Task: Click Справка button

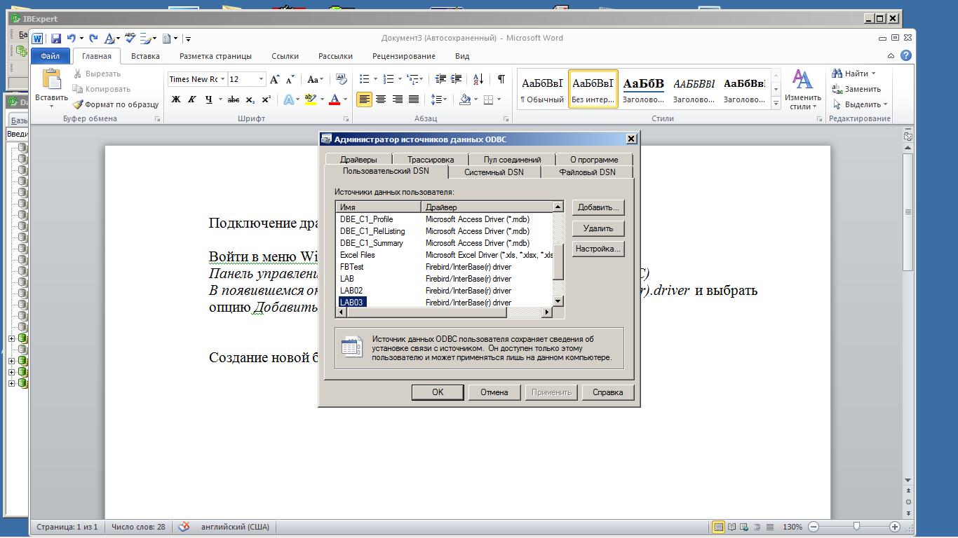Action: 608,392
